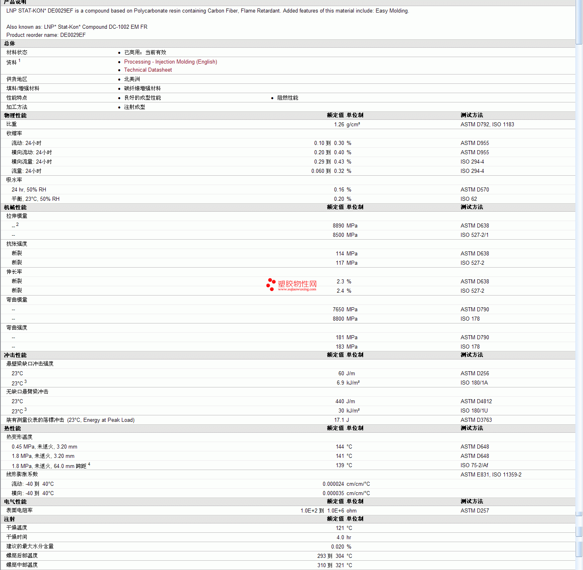Select the 填料/增强材料 label
Screen dimensions: 583x570
[x=23, y=89]
